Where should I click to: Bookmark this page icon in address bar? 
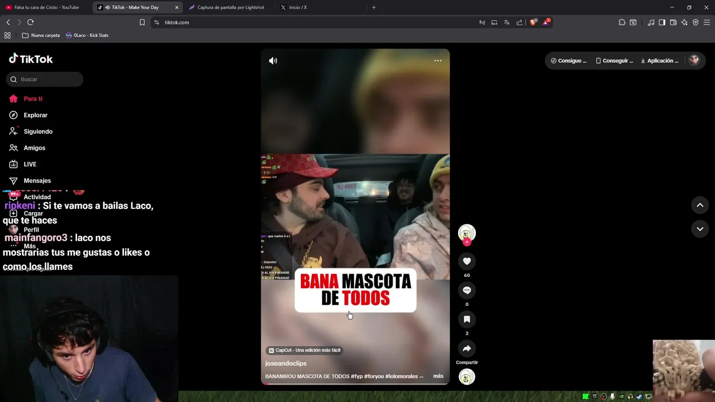coord(142,22)
